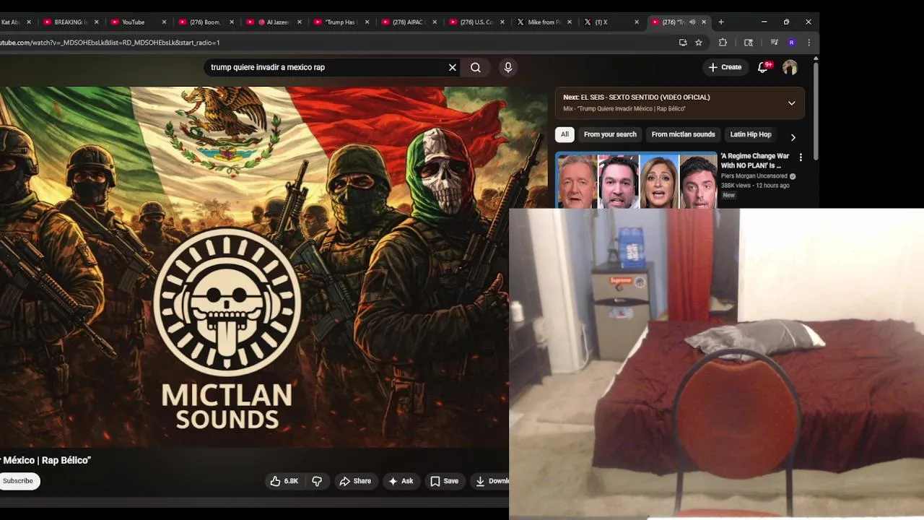
Task: Dislike the video with thumbs down
Action: point(317,481)
